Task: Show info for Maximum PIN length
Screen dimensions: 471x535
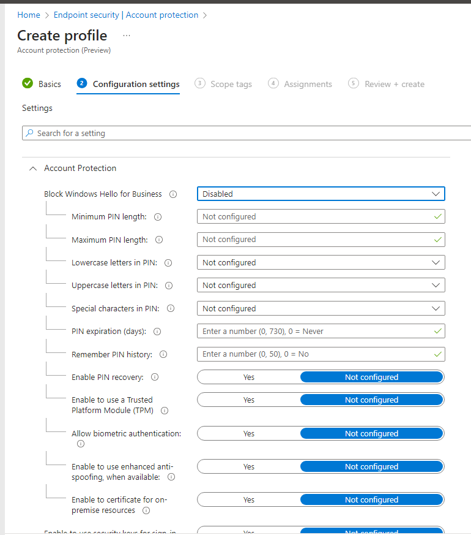Action: [159, 240]
